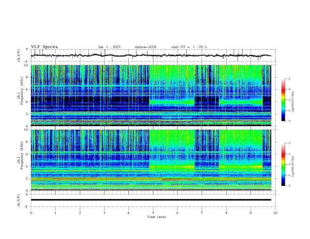310x239 pixels.
Task: Click the "station=ATH" header label
Action: click(145, 47)
